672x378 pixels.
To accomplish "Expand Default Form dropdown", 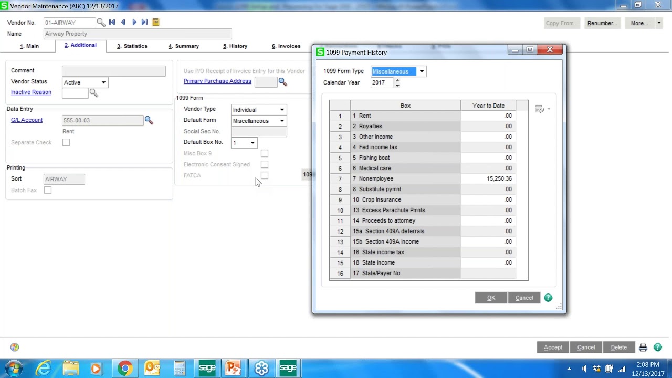I will 282,121.
